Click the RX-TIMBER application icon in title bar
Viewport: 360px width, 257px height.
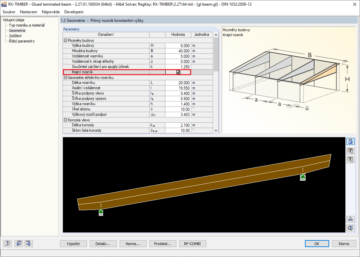pyautogui.click(x=4, y=4)
